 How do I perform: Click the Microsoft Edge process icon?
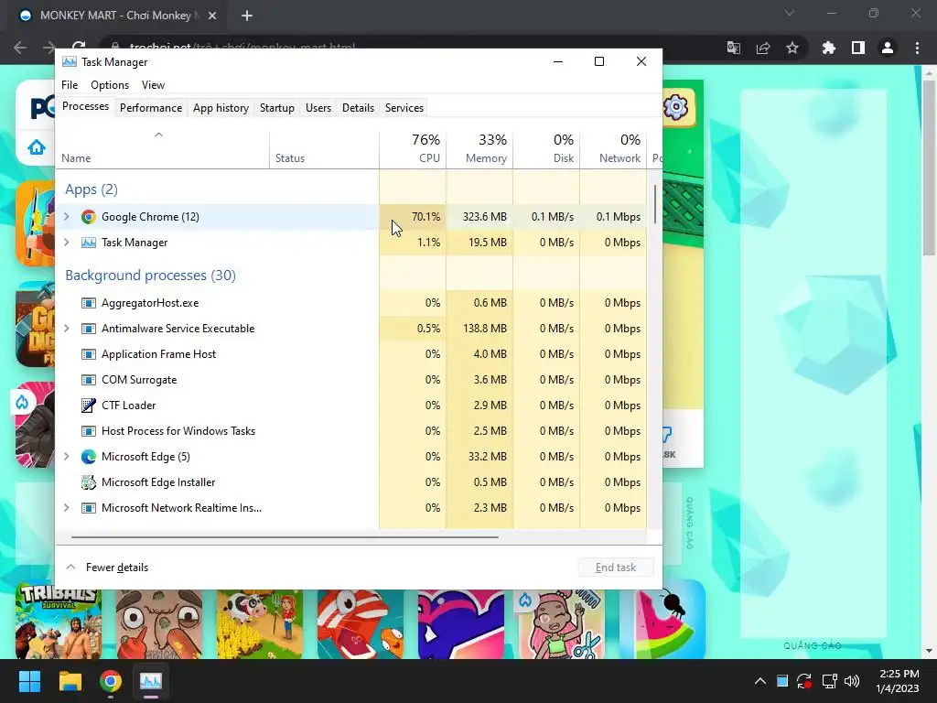point(89,457)
